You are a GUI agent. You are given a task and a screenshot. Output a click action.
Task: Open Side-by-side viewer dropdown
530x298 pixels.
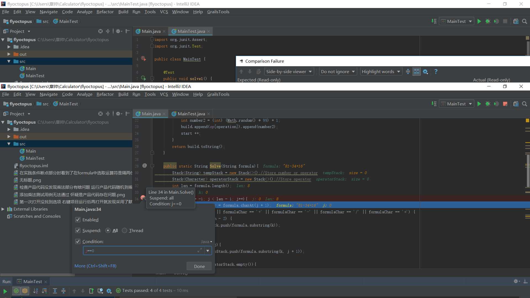[289, 71]
